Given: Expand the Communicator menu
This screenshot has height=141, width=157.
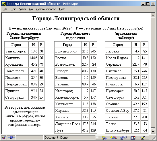Looking at the screenshot, I should (46, 9).
